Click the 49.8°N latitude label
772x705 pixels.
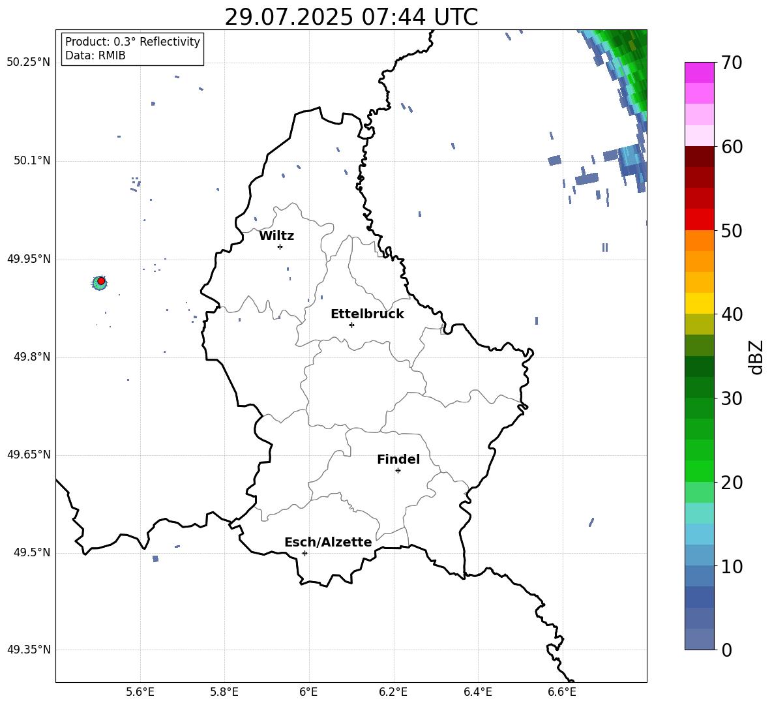tap(32, 357)
